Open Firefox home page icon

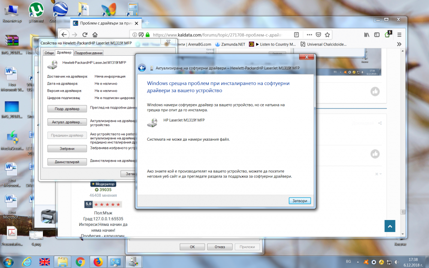tap(95, 35)
